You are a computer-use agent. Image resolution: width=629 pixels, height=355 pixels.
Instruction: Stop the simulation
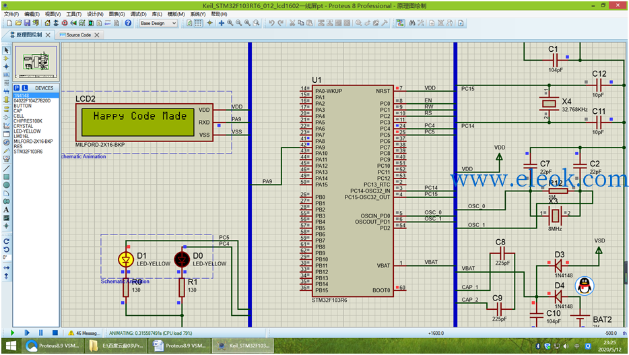(x=55, y=333)
